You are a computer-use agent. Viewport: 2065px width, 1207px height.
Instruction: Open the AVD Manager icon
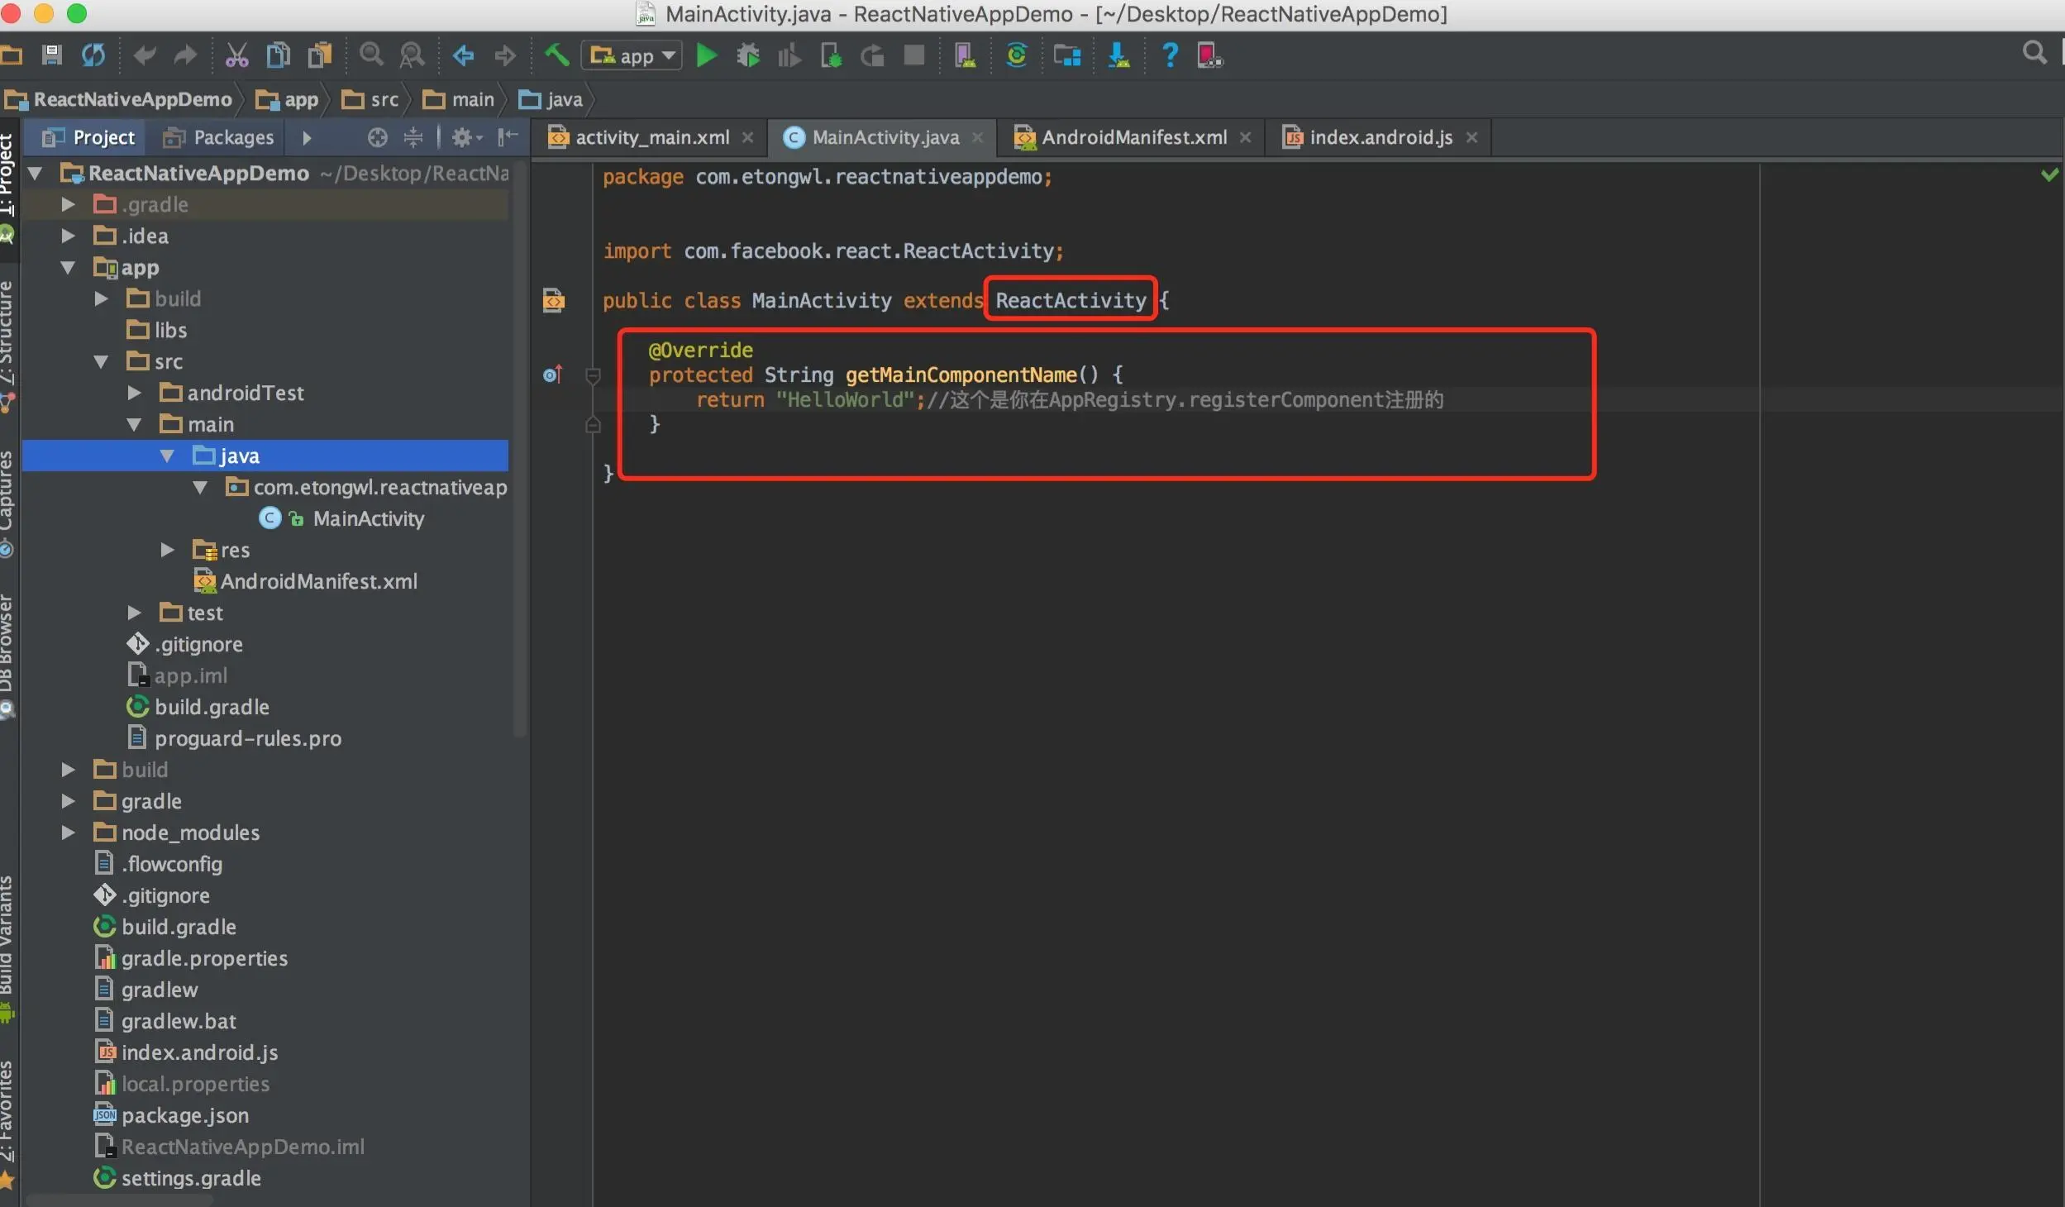pos(965,55)
